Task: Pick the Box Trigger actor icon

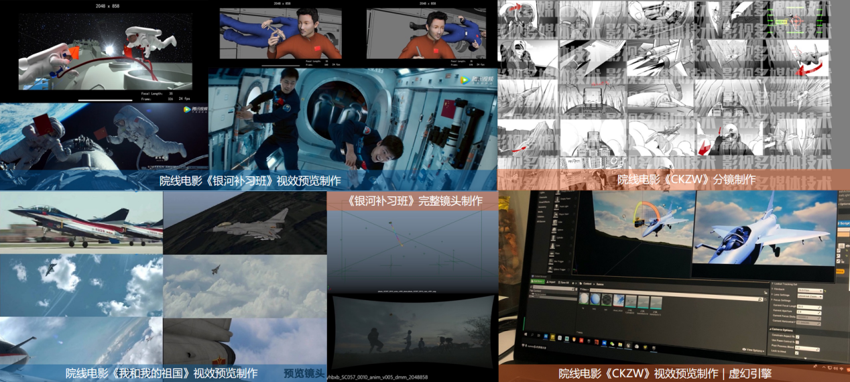Action: coord(551,261)
